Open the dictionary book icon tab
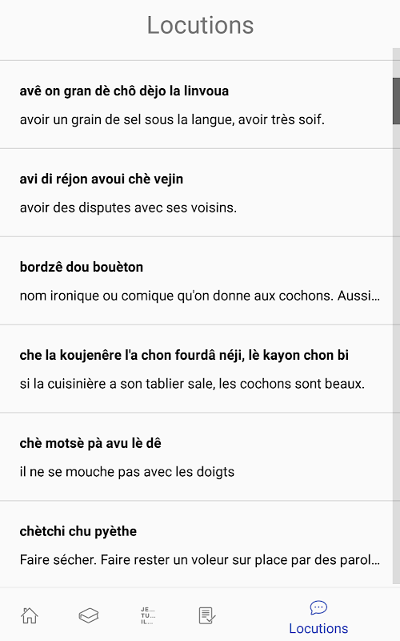The height and width of the screenshot is (641, 400). 89,615
